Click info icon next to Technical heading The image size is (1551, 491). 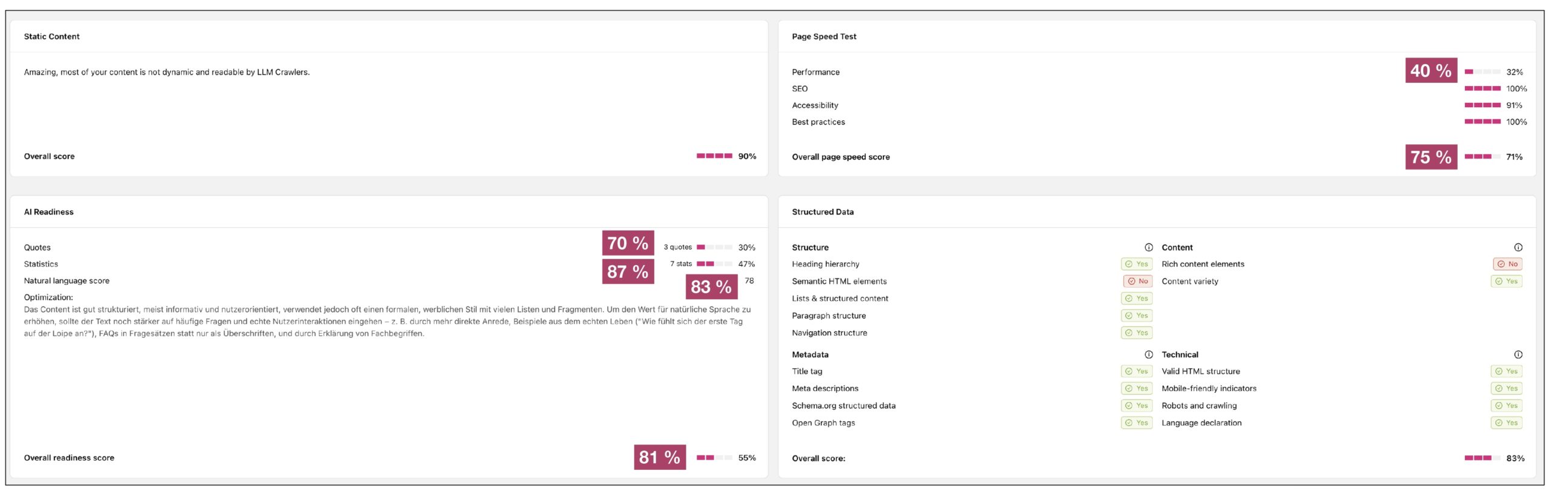tap(1518, 355)
